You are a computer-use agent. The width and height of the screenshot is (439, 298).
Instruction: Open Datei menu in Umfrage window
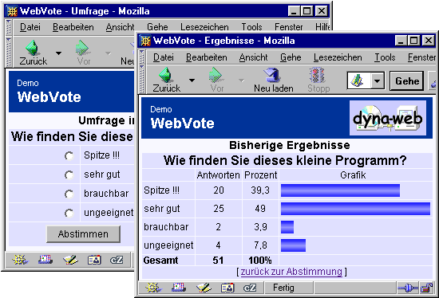[x=30, y=27]
